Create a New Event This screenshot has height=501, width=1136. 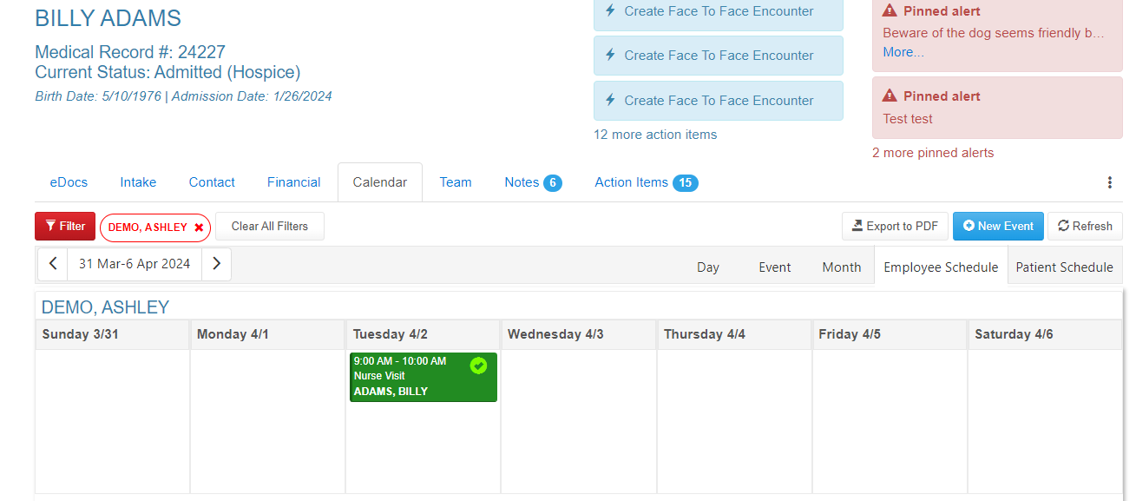coord(998,227)
